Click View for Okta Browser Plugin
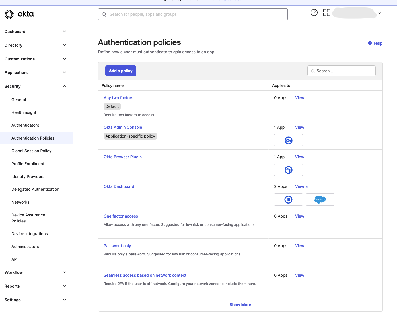This screenshot has width=397, height=328. coord(300,157)
